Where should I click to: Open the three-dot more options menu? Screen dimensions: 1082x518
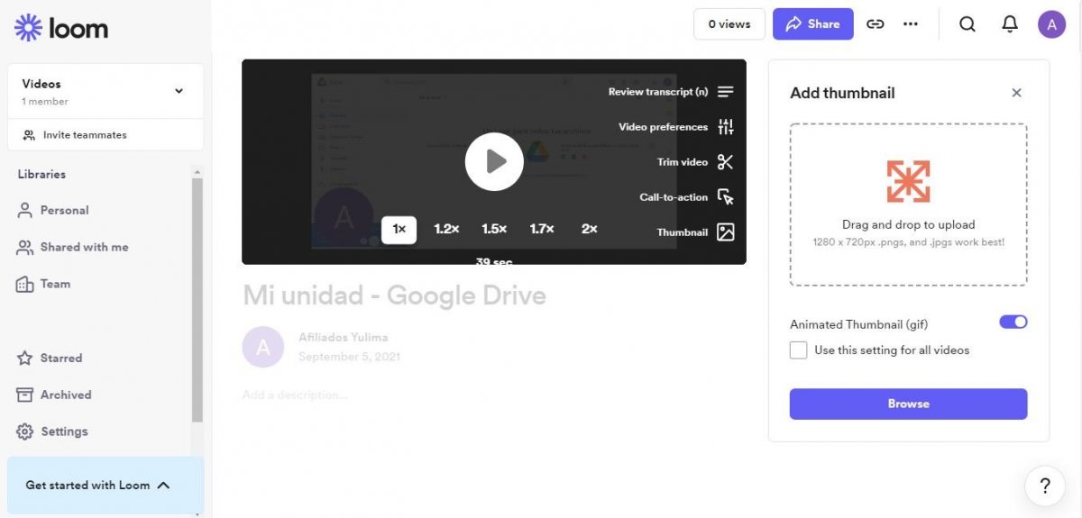[x=911, y=24]
